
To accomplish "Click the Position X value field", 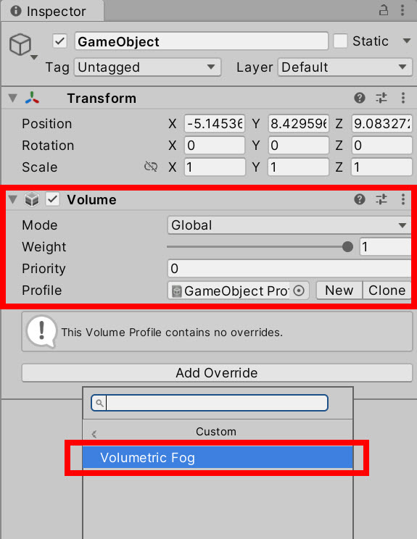I will [x=215, y=123].
